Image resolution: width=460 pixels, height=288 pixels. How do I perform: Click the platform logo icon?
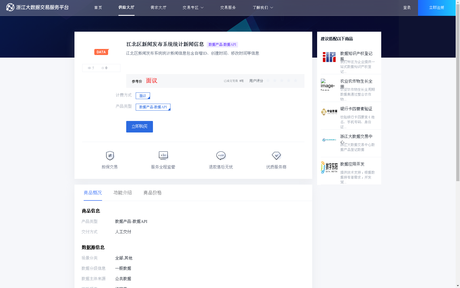pyautogui.click(x=10, y=7)
